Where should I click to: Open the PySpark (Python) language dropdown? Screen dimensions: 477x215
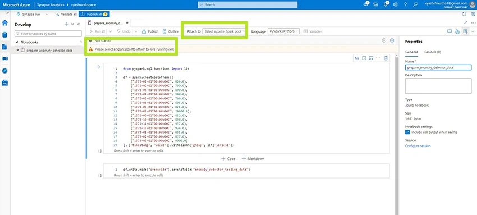coord(283,31)
